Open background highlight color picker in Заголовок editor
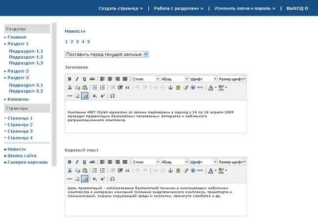This screenshot has width=318, height=221. pyautogui.click(x=223, y=88)
